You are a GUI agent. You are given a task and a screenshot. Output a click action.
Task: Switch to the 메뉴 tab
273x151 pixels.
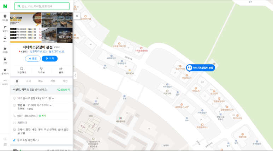[41, 81]
